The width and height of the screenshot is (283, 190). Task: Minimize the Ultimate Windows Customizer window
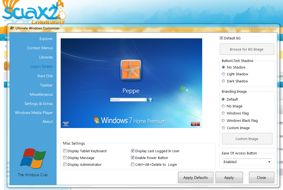point(253,27)
